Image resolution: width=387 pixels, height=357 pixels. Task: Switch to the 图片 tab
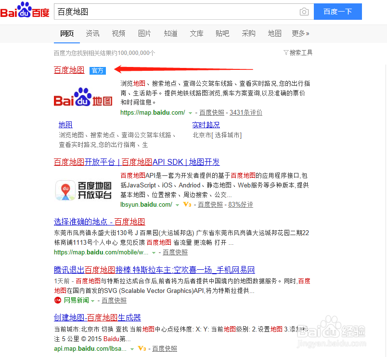[x=144, y=34]
